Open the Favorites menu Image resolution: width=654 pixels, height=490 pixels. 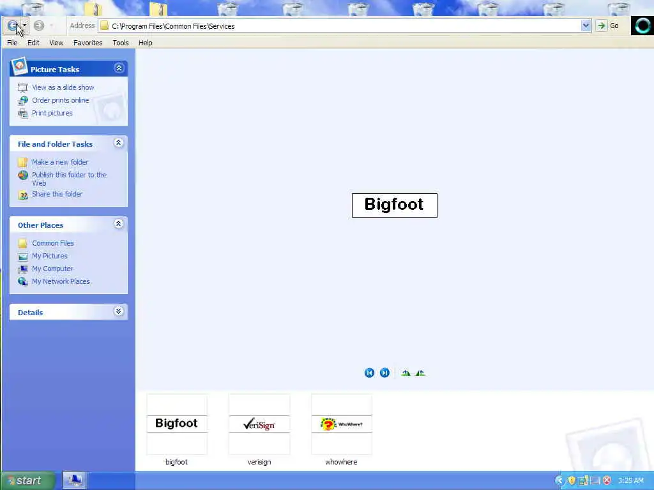[x=87, y=43]
